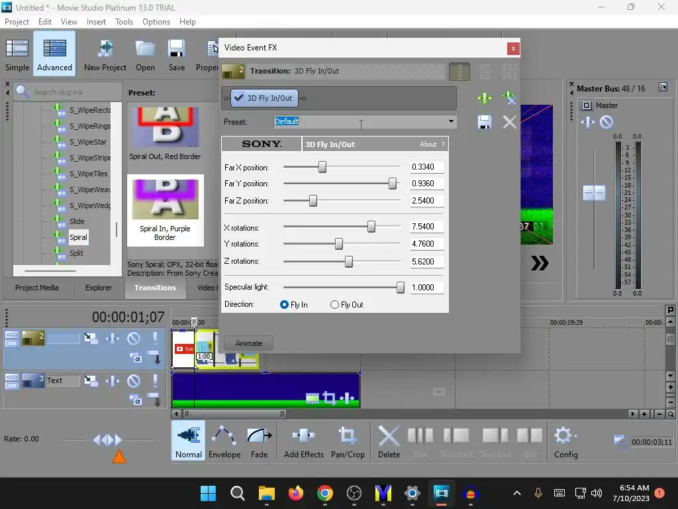This screenshot has width=678, height=509.
Task: Switch to Project Media tab
Action: (x=37, y=288)
